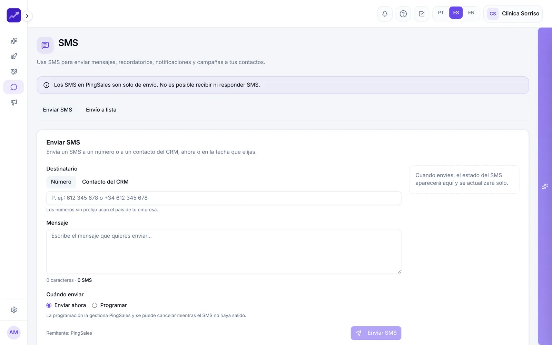Expand the sidebar with the chevron arrow

tap(27, 16)
